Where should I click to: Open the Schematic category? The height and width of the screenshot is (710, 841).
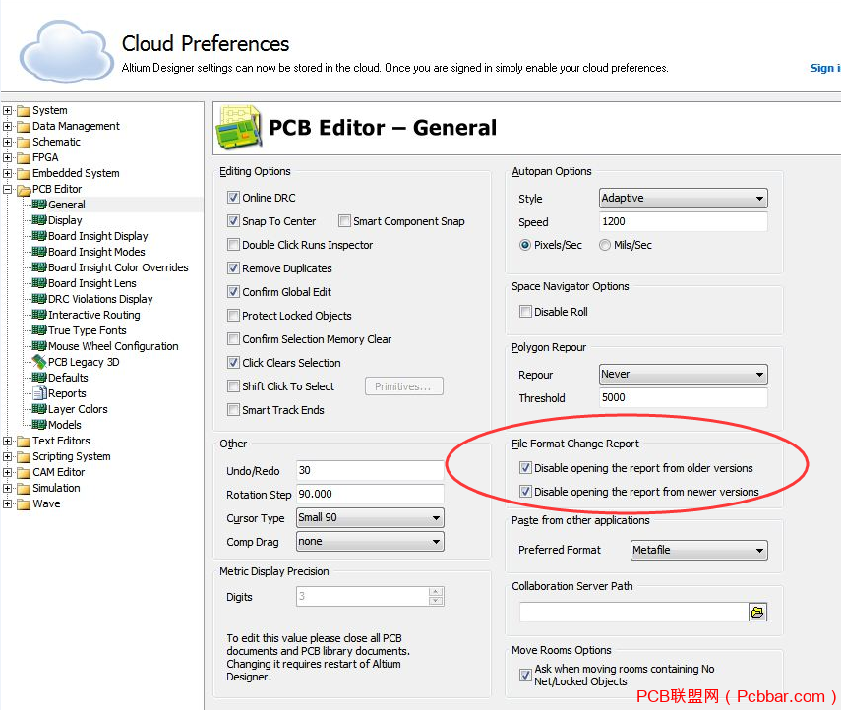click(x=56, y=142)
